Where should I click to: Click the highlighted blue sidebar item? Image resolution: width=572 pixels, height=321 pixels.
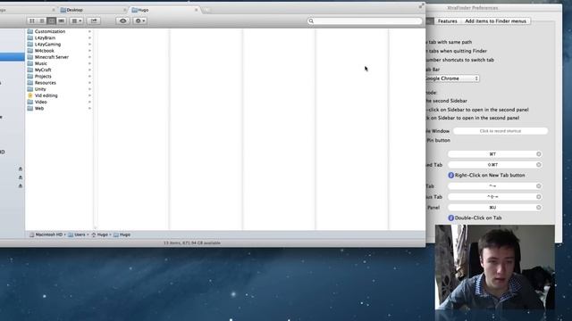click(13, 57)
